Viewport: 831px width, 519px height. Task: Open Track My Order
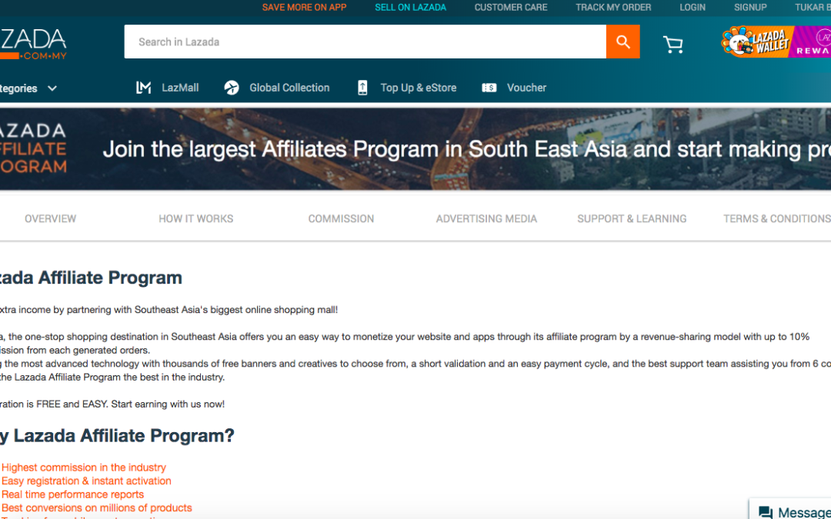pyautogui.click(x=614, y=8)
